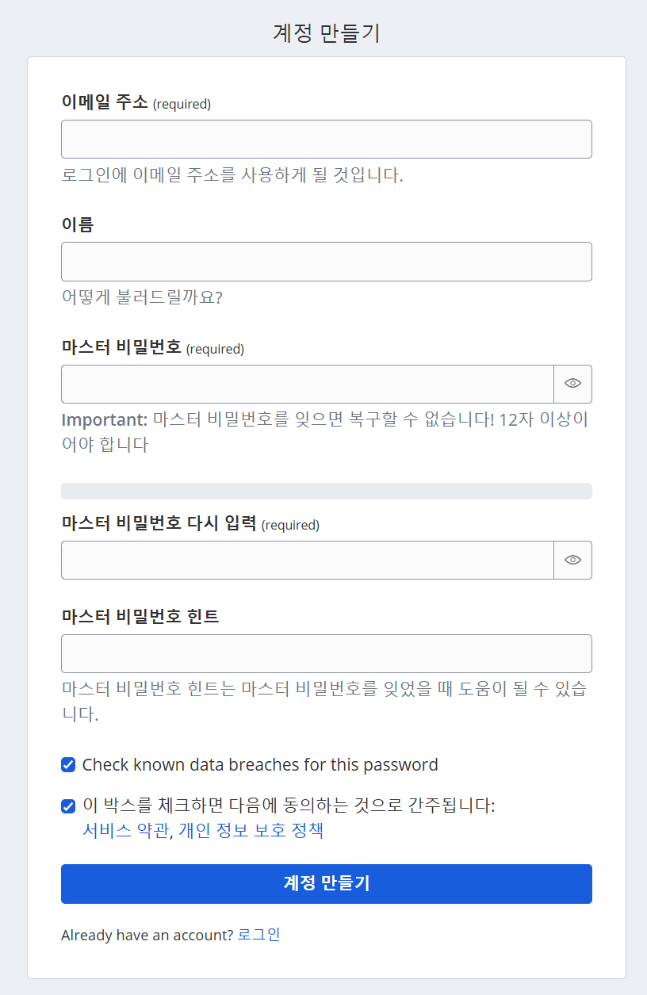
Task: Click the password strength progress bar
Action: pyautogui.click(x=327, y=492)
